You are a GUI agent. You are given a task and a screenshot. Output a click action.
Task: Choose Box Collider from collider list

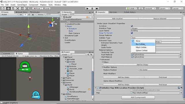(x=143, y=44)
